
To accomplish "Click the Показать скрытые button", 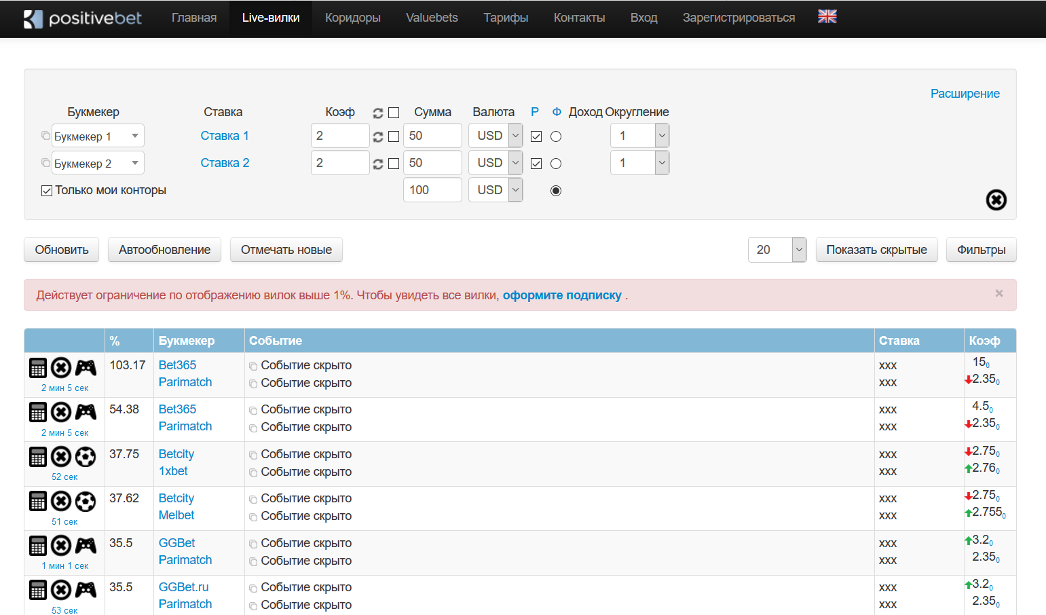I will pos(876,250).
